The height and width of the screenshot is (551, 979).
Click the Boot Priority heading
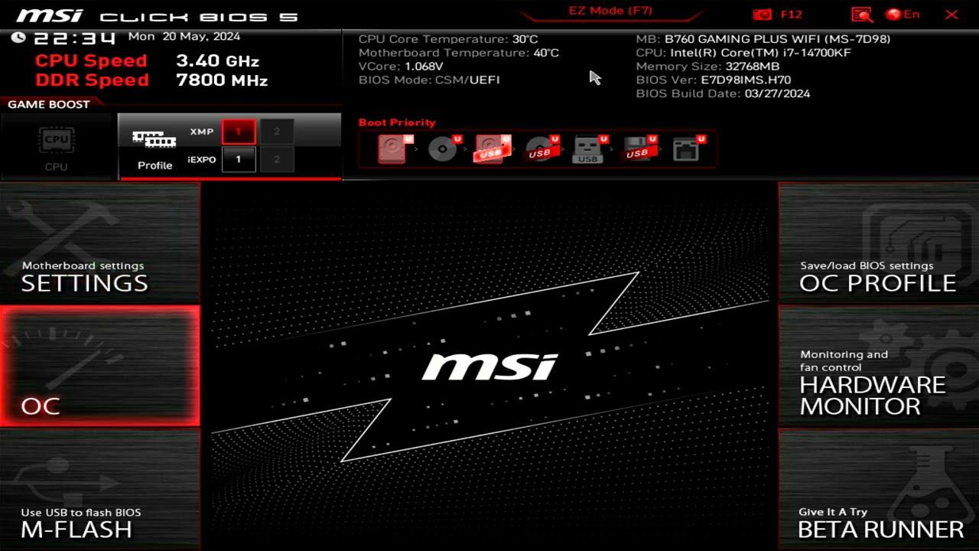point(397,122)
